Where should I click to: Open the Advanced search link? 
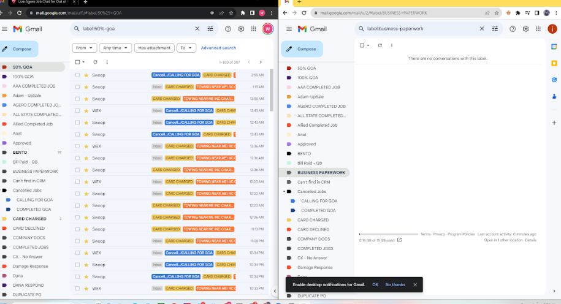pyautogui.click(x=218, y=48)
